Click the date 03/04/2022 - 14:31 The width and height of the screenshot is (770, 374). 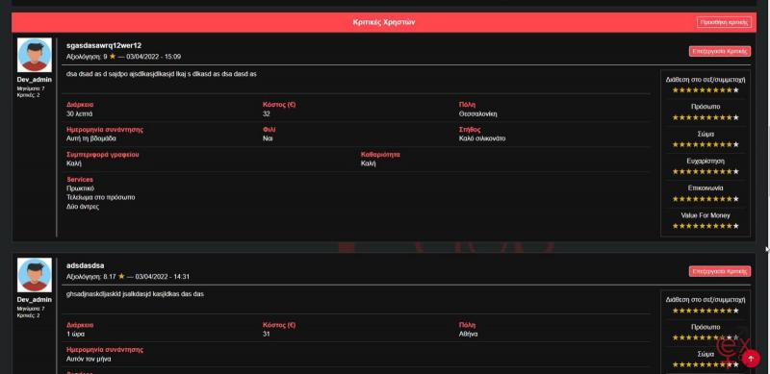click(162, 276)
